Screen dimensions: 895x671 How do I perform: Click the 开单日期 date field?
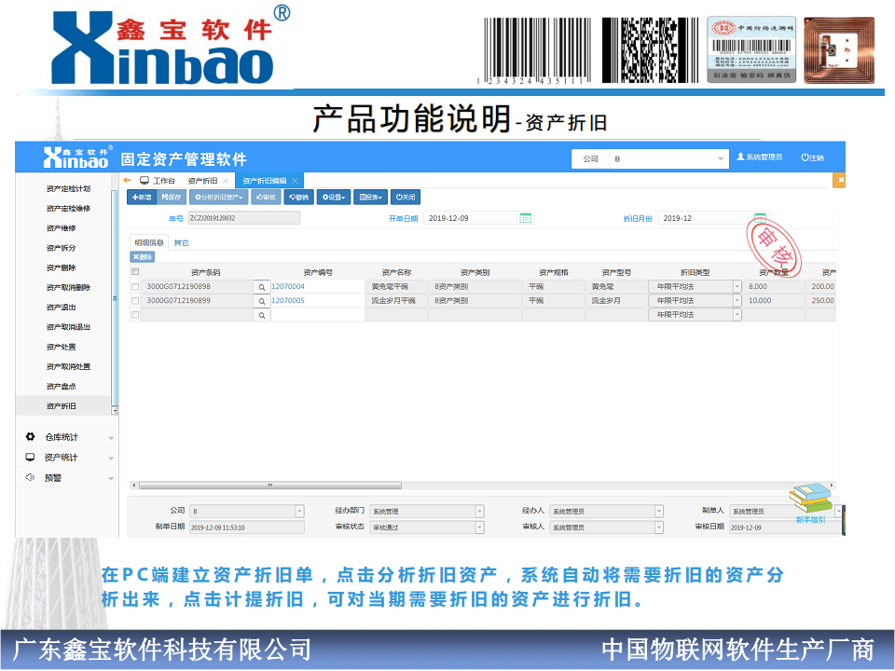pos(470,218)
